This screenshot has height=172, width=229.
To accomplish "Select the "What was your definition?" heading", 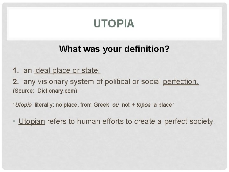I will (114, 49).
